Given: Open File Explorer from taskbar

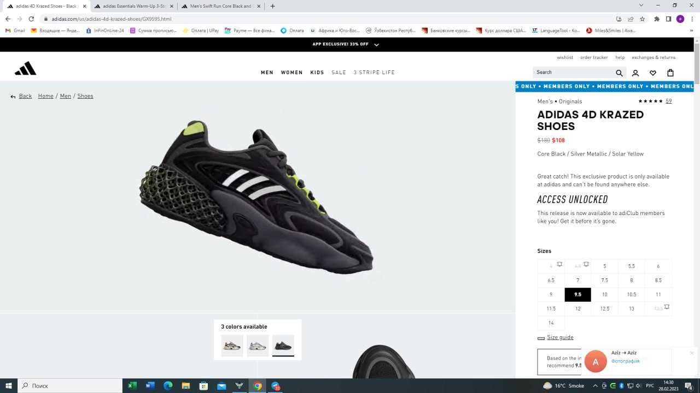Looking at the screenshot, I should click(x=185, y=385).
